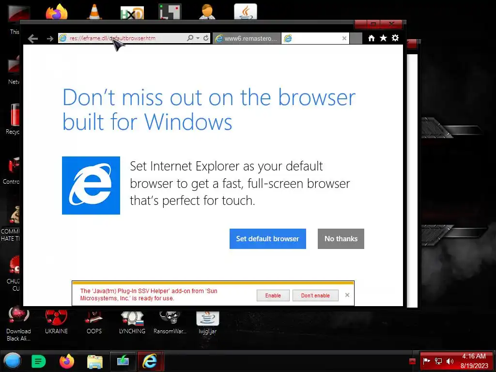Image resolution: width=496 pixels, height=372 pixels.
Task: Open Action Center flag tray icon
Action: pyautogui.click(x=426, y=361)
